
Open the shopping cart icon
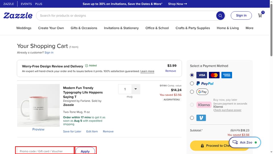point(260,15)
